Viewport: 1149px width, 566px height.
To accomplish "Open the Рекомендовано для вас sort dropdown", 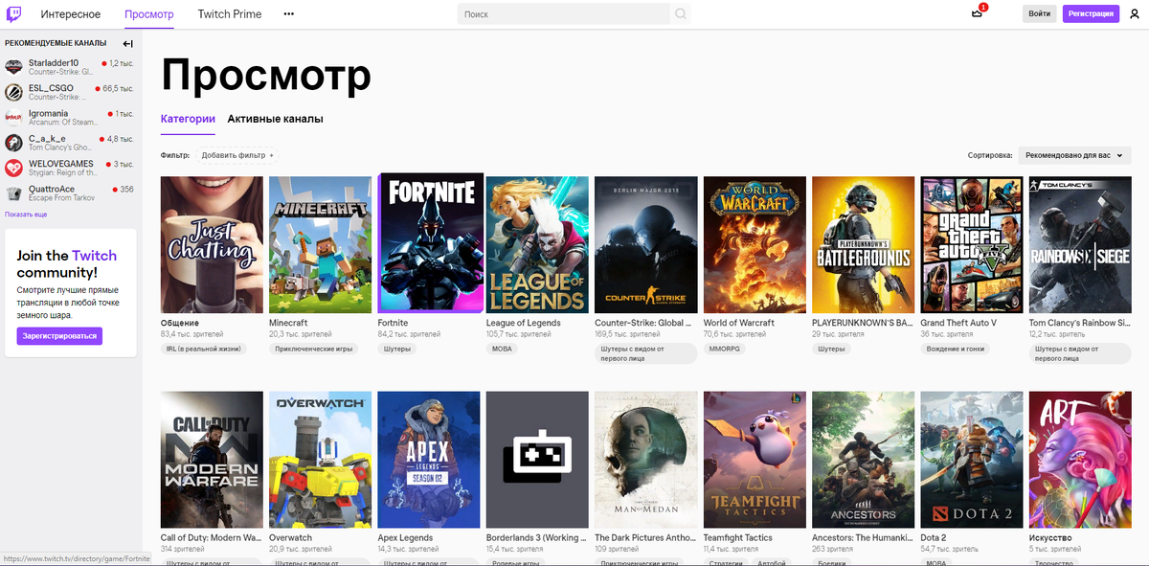I will [x=1074, y=155].
